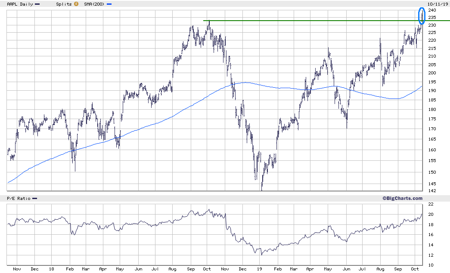Viewport: 450px width, 273px height.
Task: Click the 155 price axis label
Action: point(432,161)
